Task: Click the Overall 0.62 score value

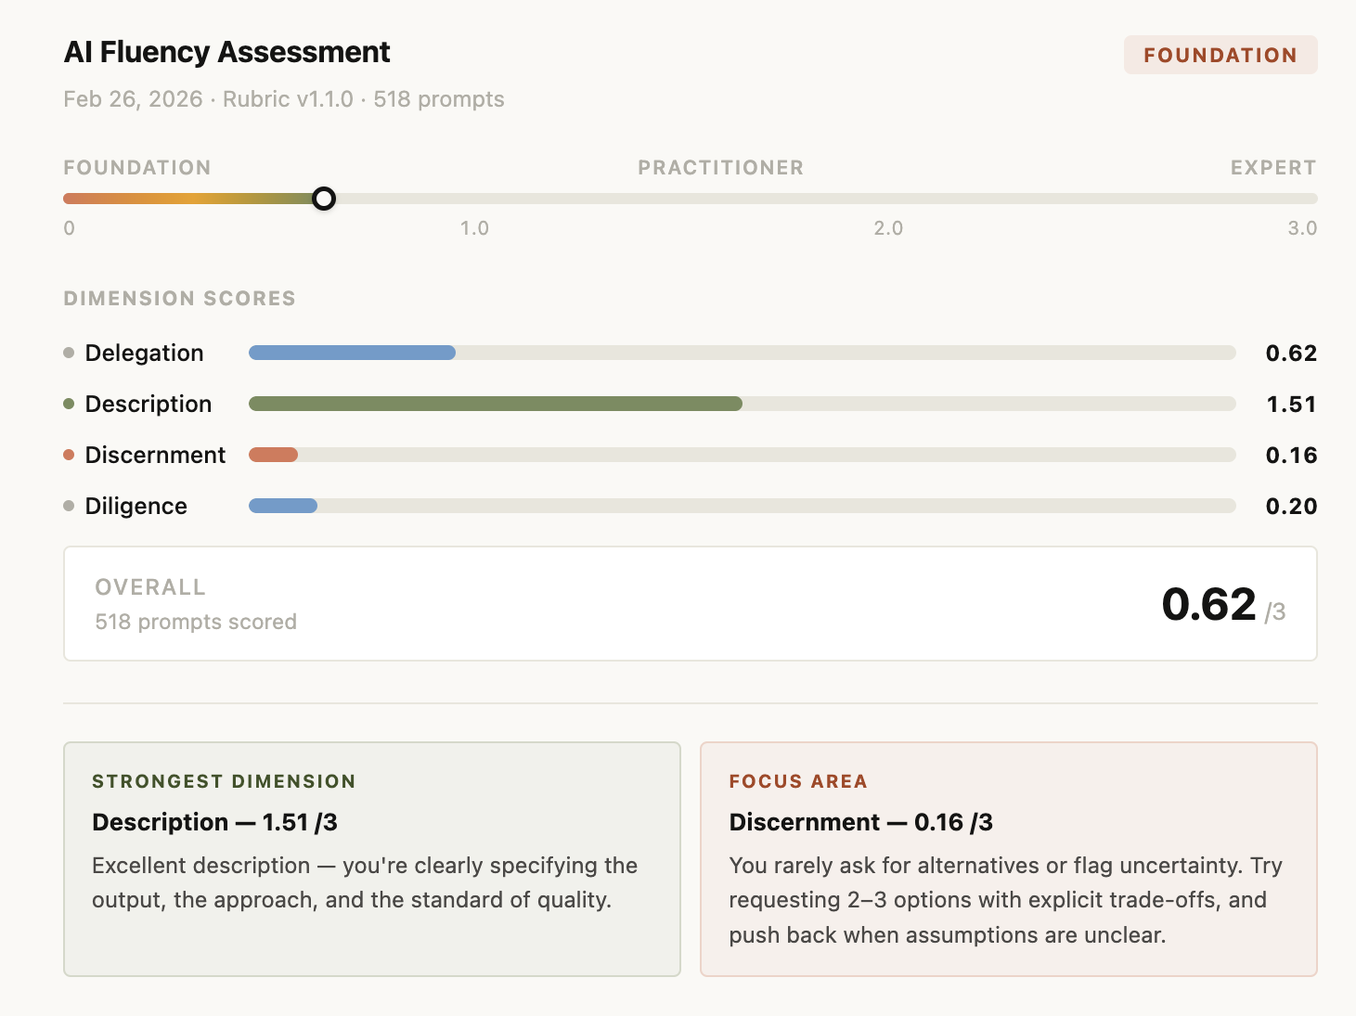Action: pyautogui.click(x=1208, y=605)
